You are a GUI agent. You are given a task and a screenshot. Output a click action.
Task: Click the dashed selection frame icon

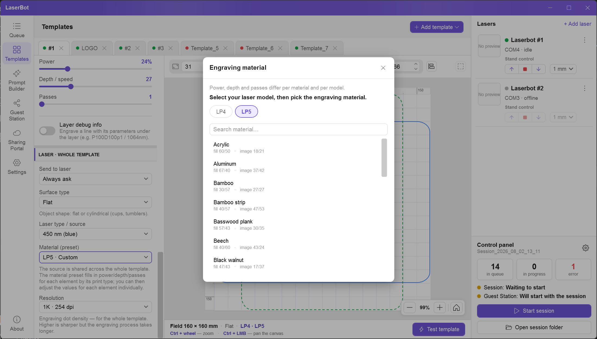pyautogui.click(x=461, y=66)
